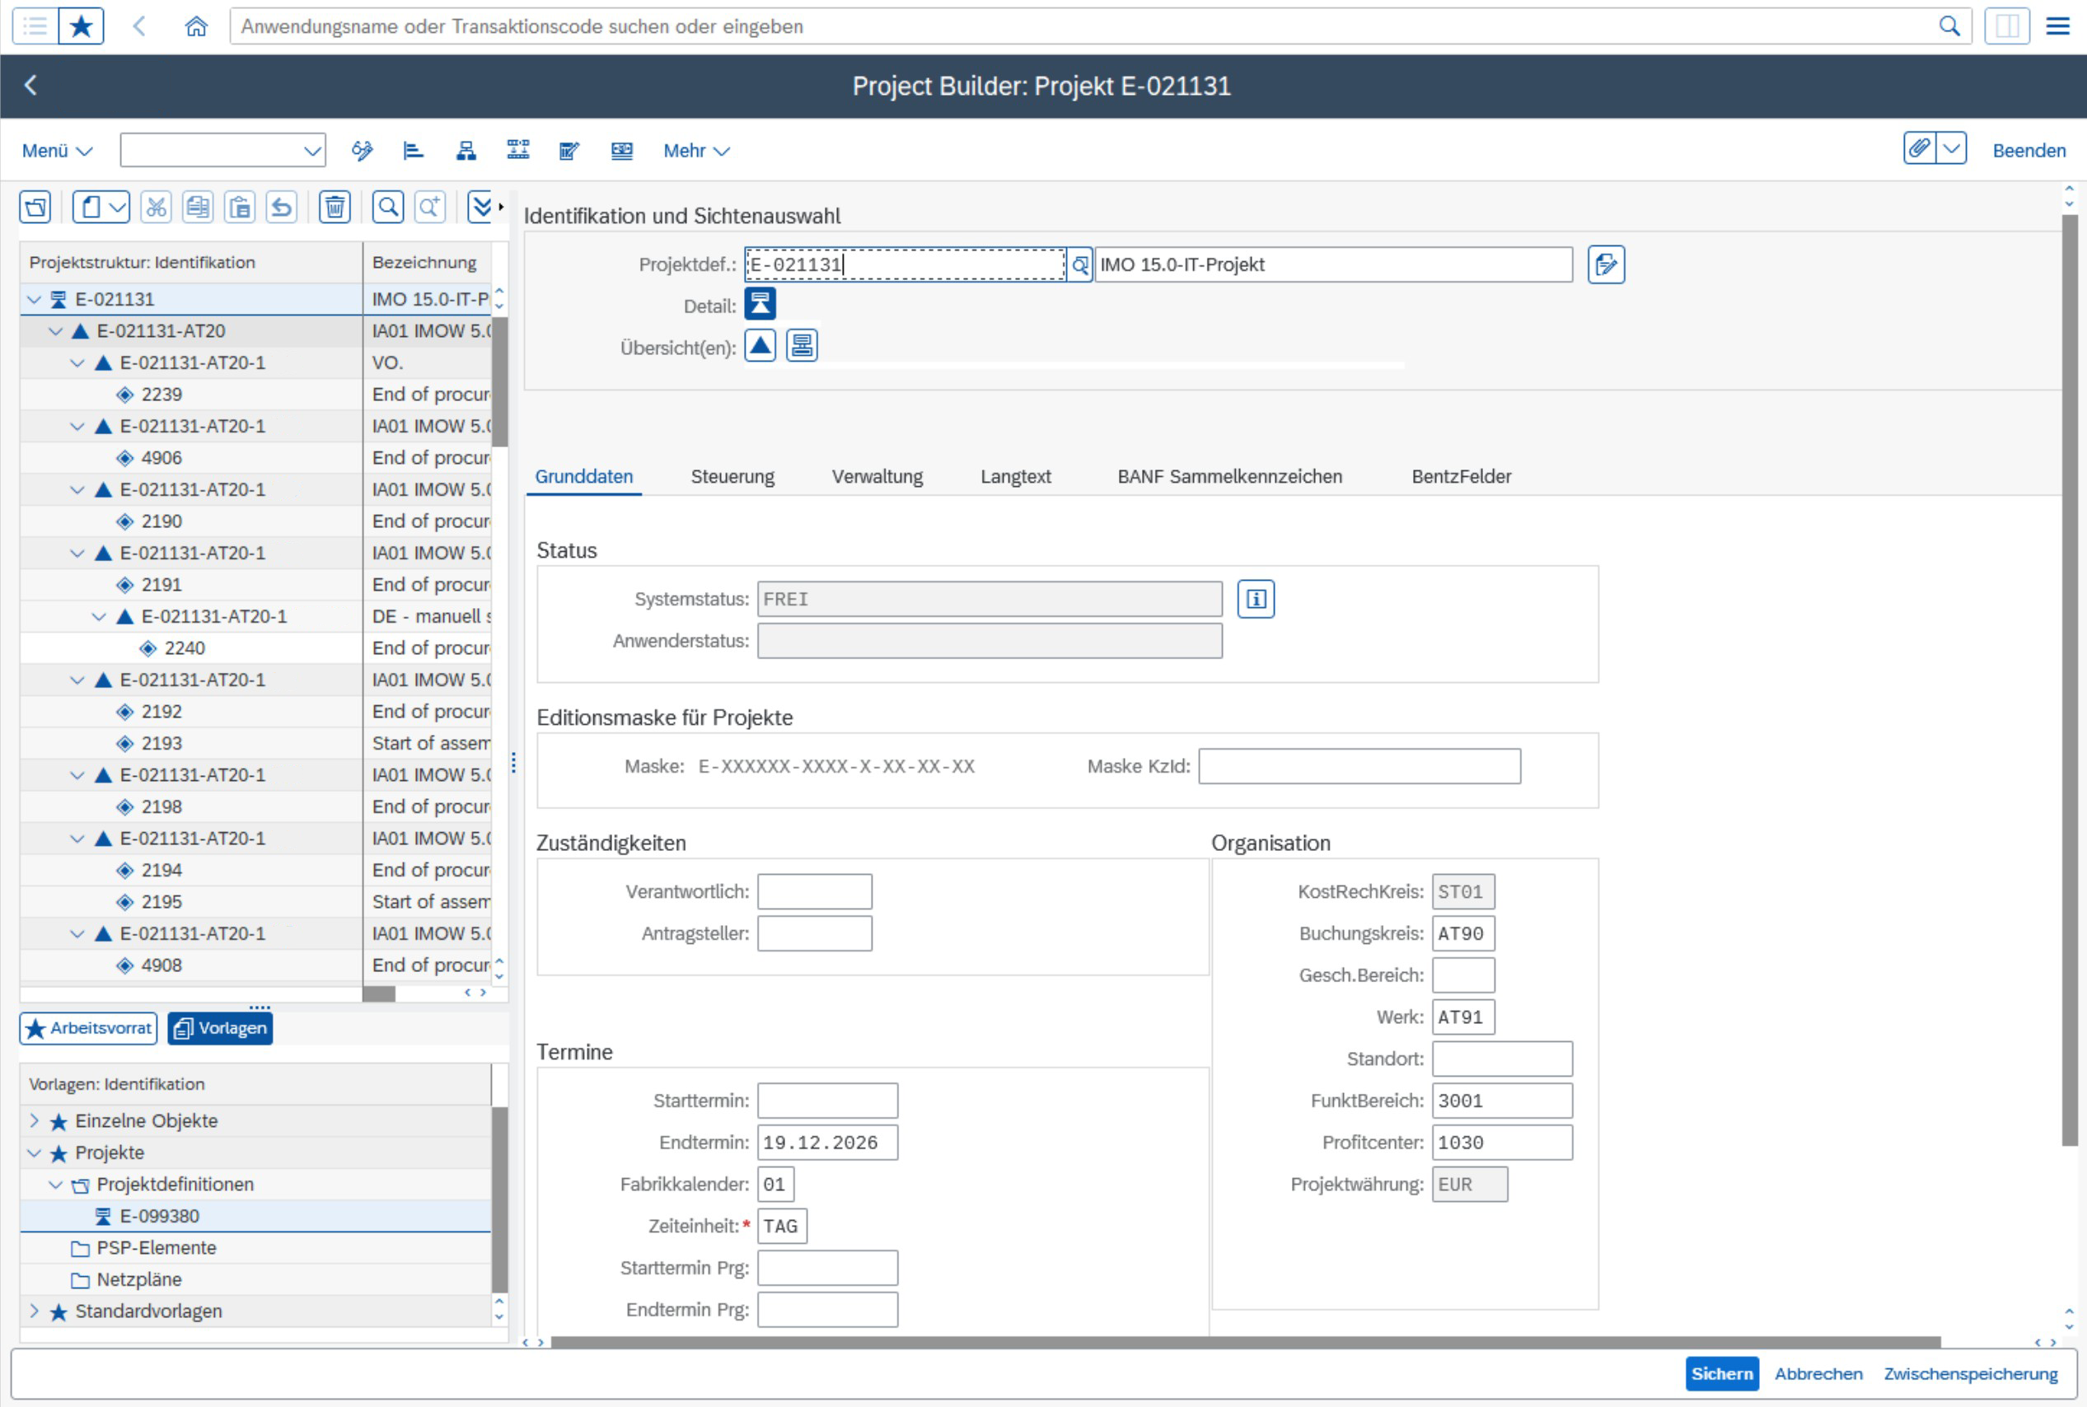The image size is (2087, 1407).
Task: Click the edit long text icon beside description
Action: coord(1605,264)
